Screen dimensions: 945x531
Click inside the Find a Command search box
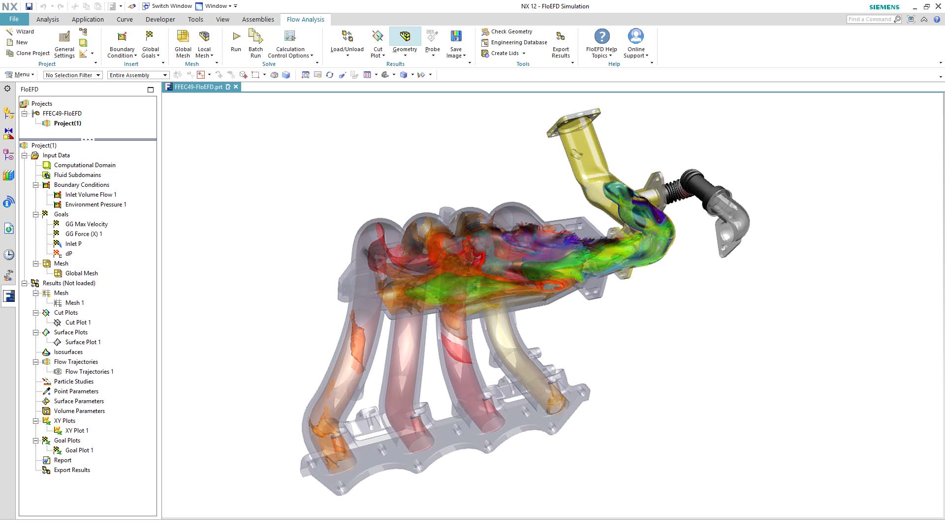[871, 19]
